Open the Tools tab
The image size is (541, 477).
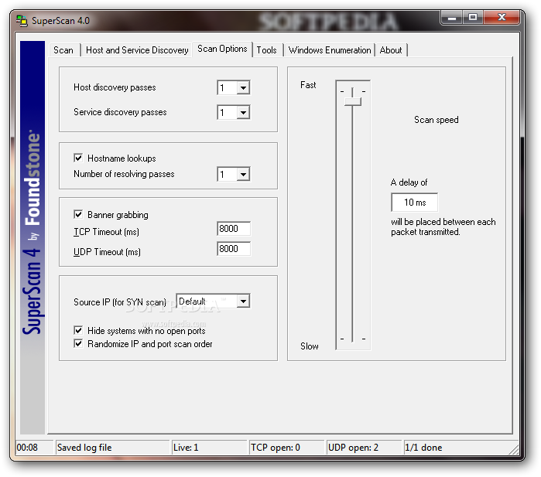point(266,50)
